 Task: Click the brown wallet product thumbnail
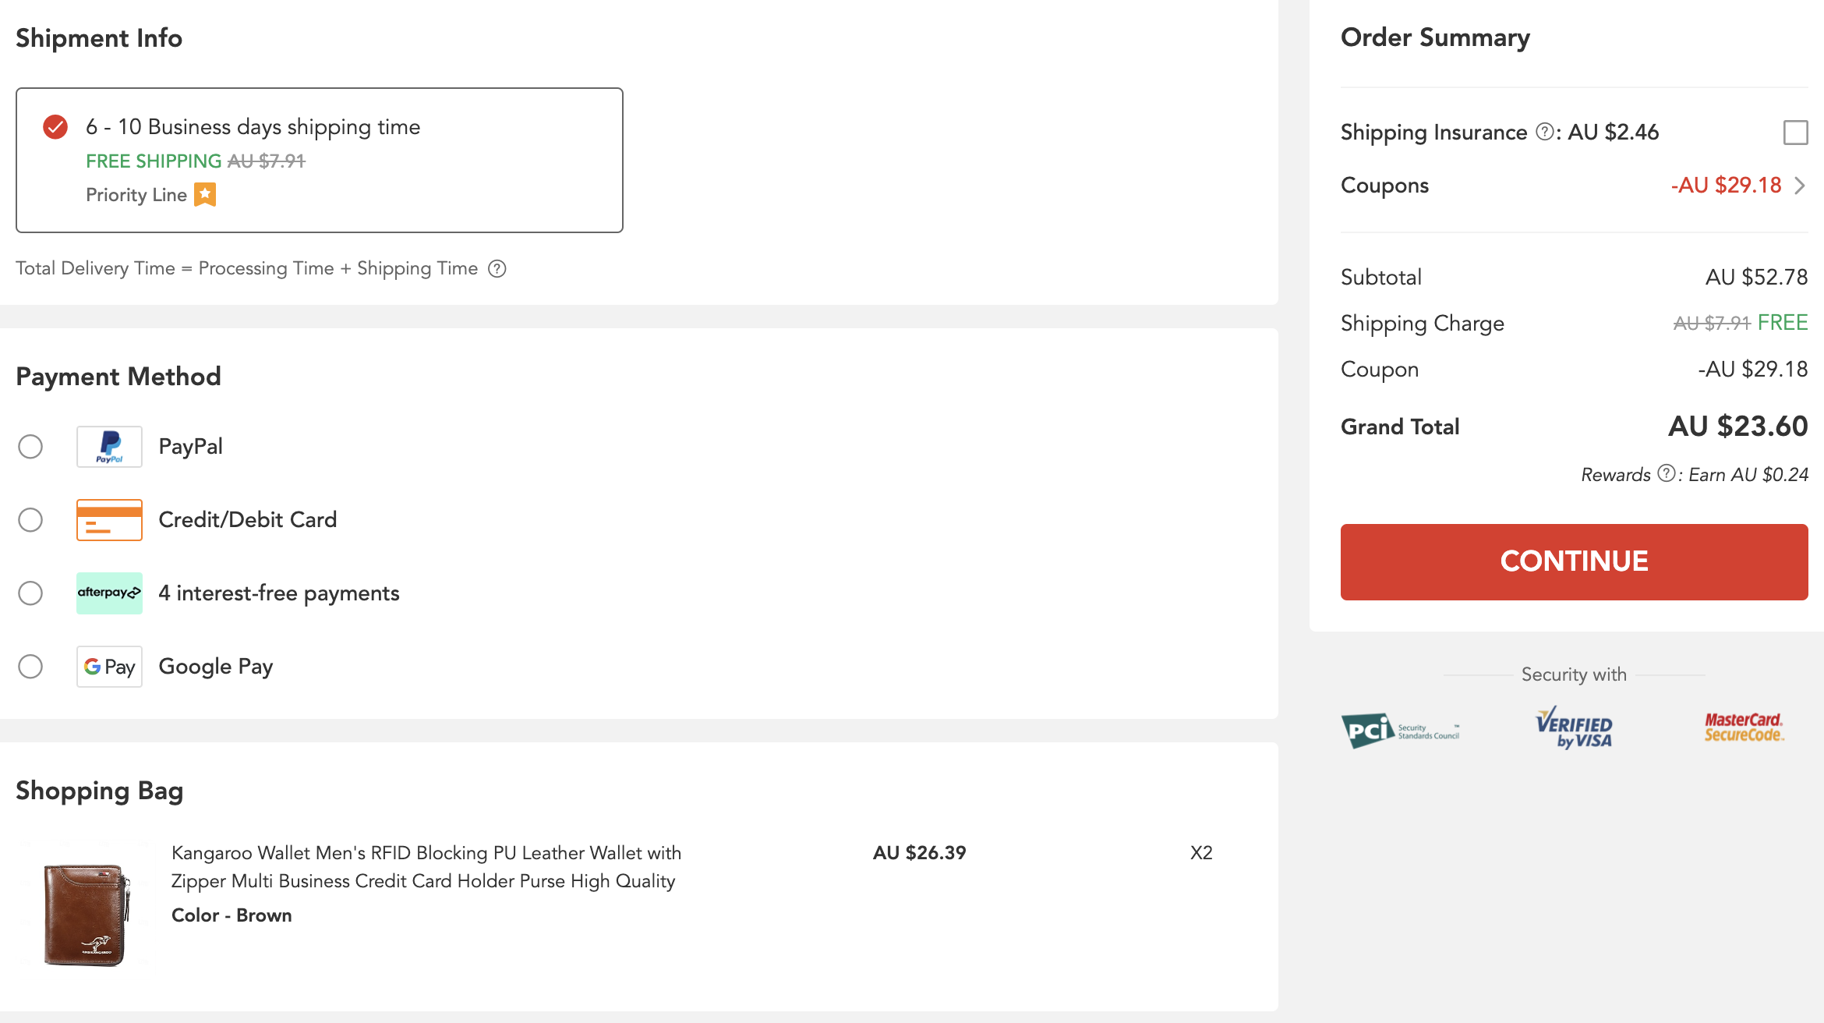coord(86,914)
